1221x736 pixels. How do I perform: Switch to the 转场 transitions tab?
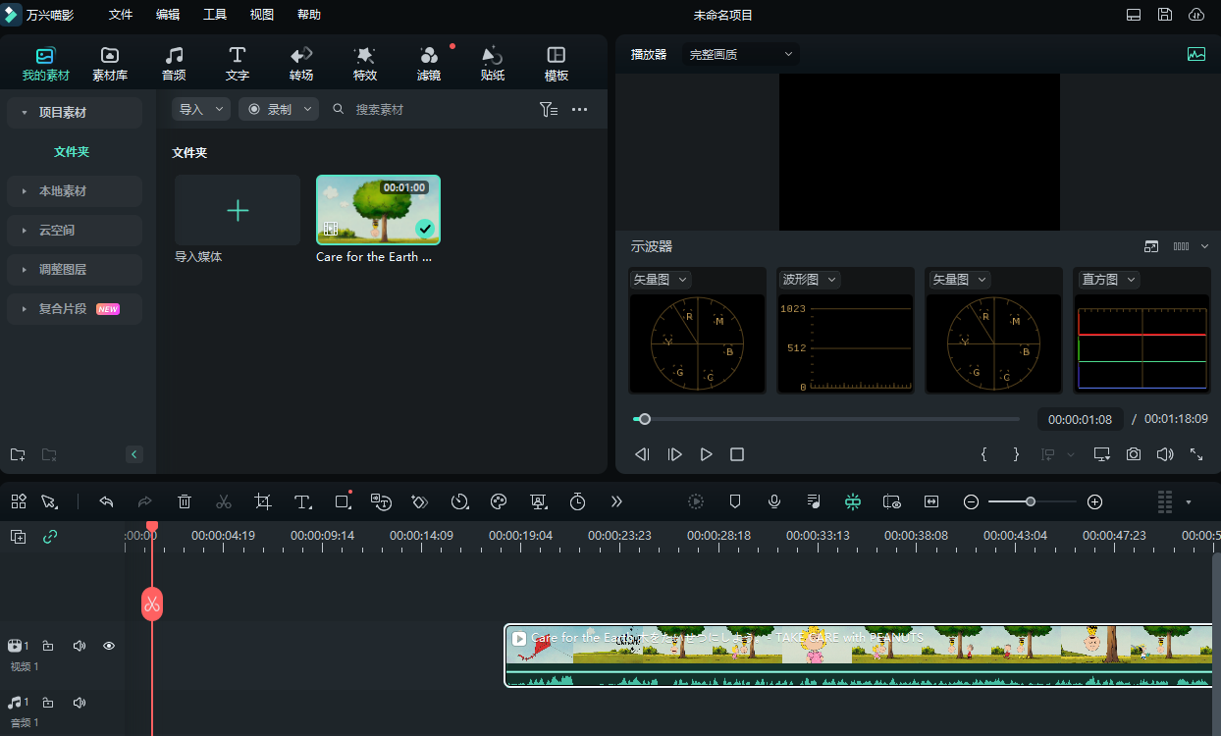pos(301,64)
